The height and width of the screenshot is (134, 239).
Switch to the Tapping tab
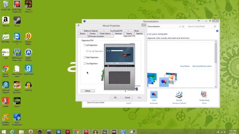(x=129, y=33)
